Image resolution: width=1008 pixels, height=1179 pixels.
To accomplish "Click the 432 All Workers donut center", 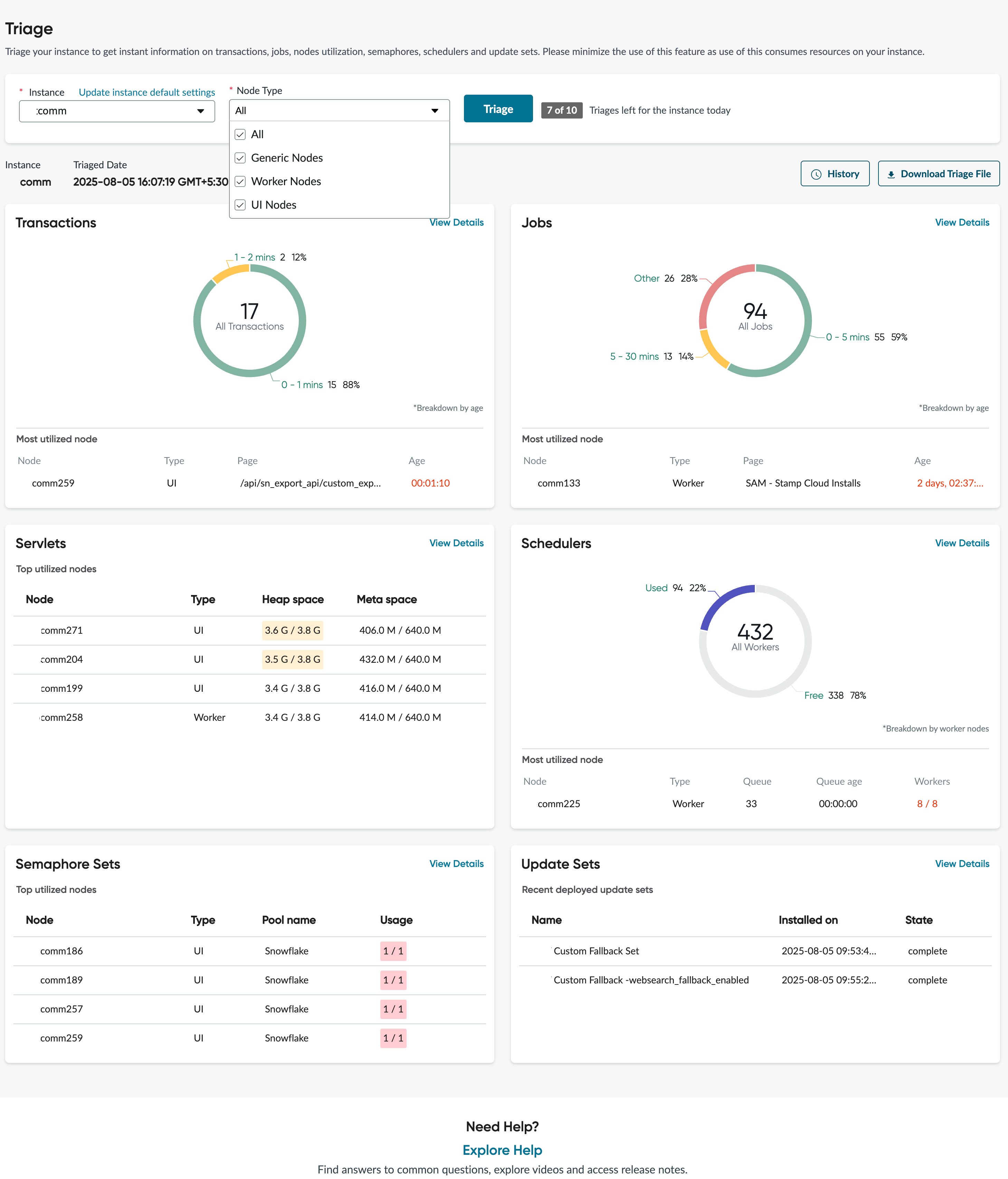I will [755, 637].
